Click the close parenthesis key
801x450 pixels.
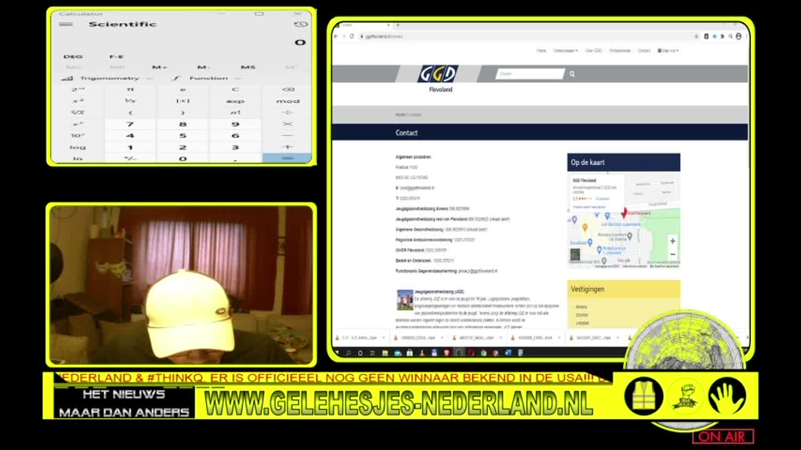click(x=183, y=112)
